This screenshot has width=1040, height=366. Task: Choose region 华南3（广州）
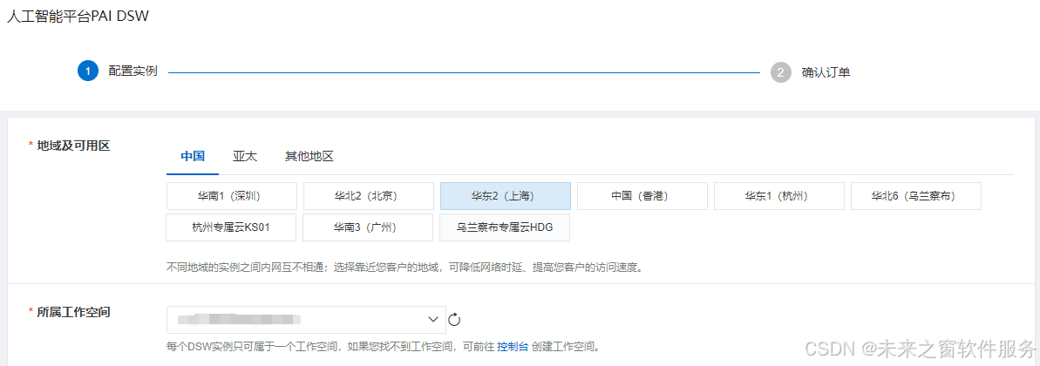click(x=368, y=227)
